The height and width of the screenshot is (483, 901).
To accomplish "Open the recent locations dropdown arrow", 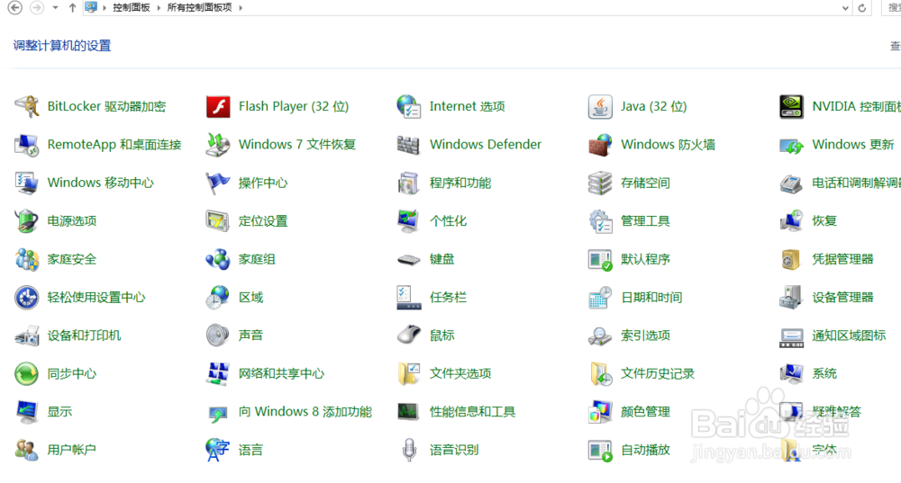I will [55, 8].
